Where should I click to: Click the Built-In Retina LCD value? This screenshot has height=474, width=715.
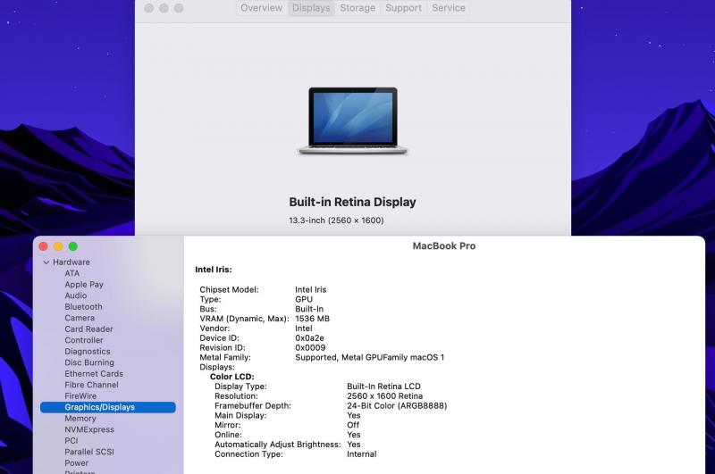click(x=384, y=387)
